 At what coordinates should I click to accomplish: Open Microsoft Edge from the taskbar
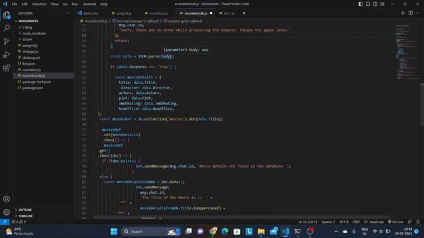coord(225,231)
